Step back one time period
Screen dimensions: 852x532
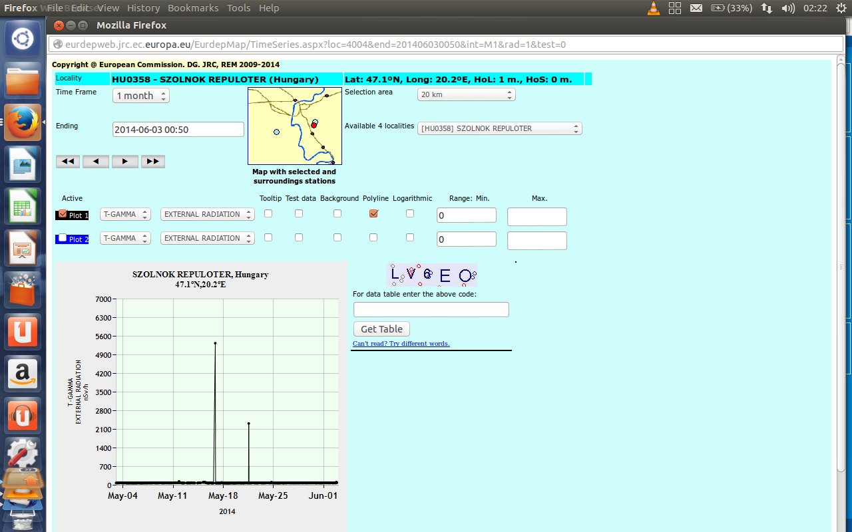(96, 162)
